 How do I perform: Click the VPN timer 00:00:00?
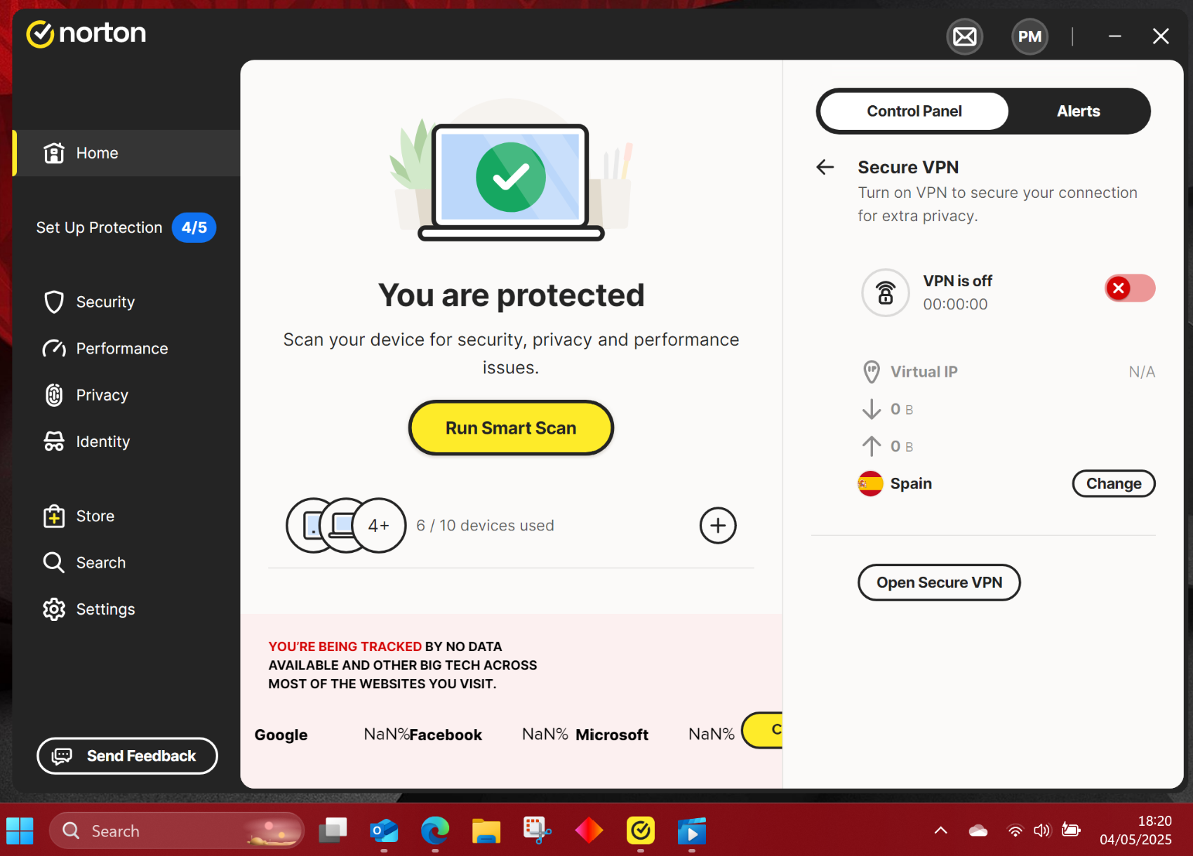[955, 305]
